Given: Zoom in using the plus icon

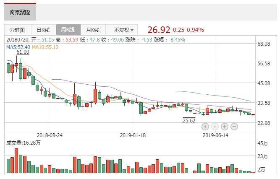Looking at the screenshot, I should [225, 126].
